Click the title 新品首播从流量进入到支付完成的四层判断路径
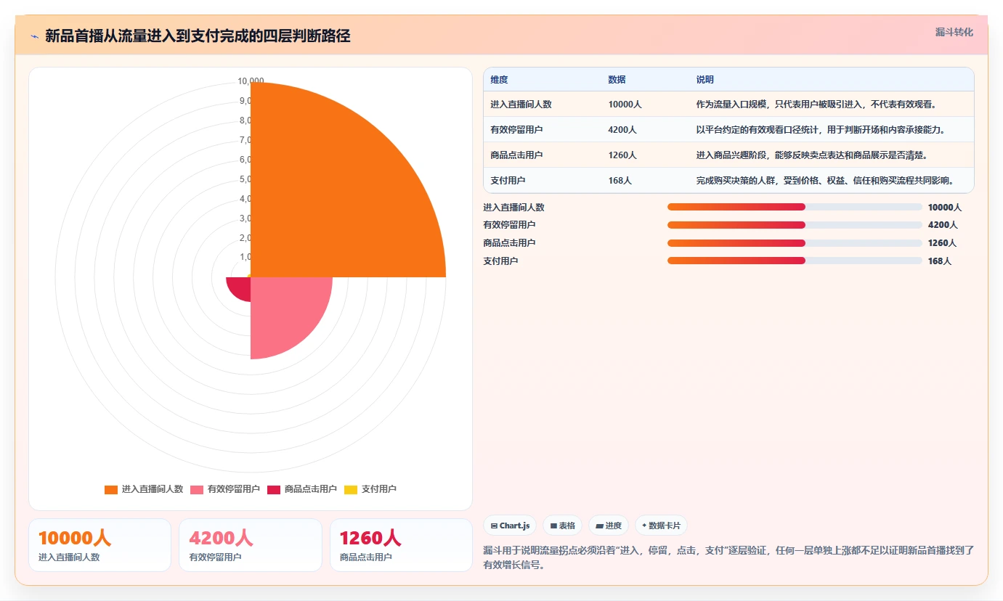The image size is (1003, 601). (x=198, y=36)
